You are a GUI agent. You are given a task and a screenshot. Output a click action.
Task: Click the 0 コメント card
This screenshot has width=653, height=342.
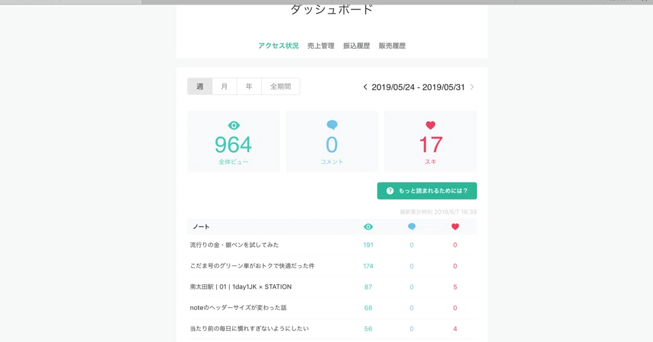(332, 141)
